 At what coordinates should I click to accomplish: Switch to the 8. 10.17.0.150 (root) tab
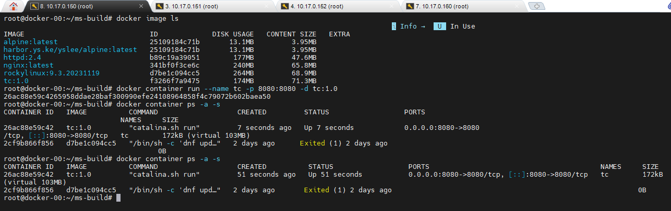pos(88,6)
